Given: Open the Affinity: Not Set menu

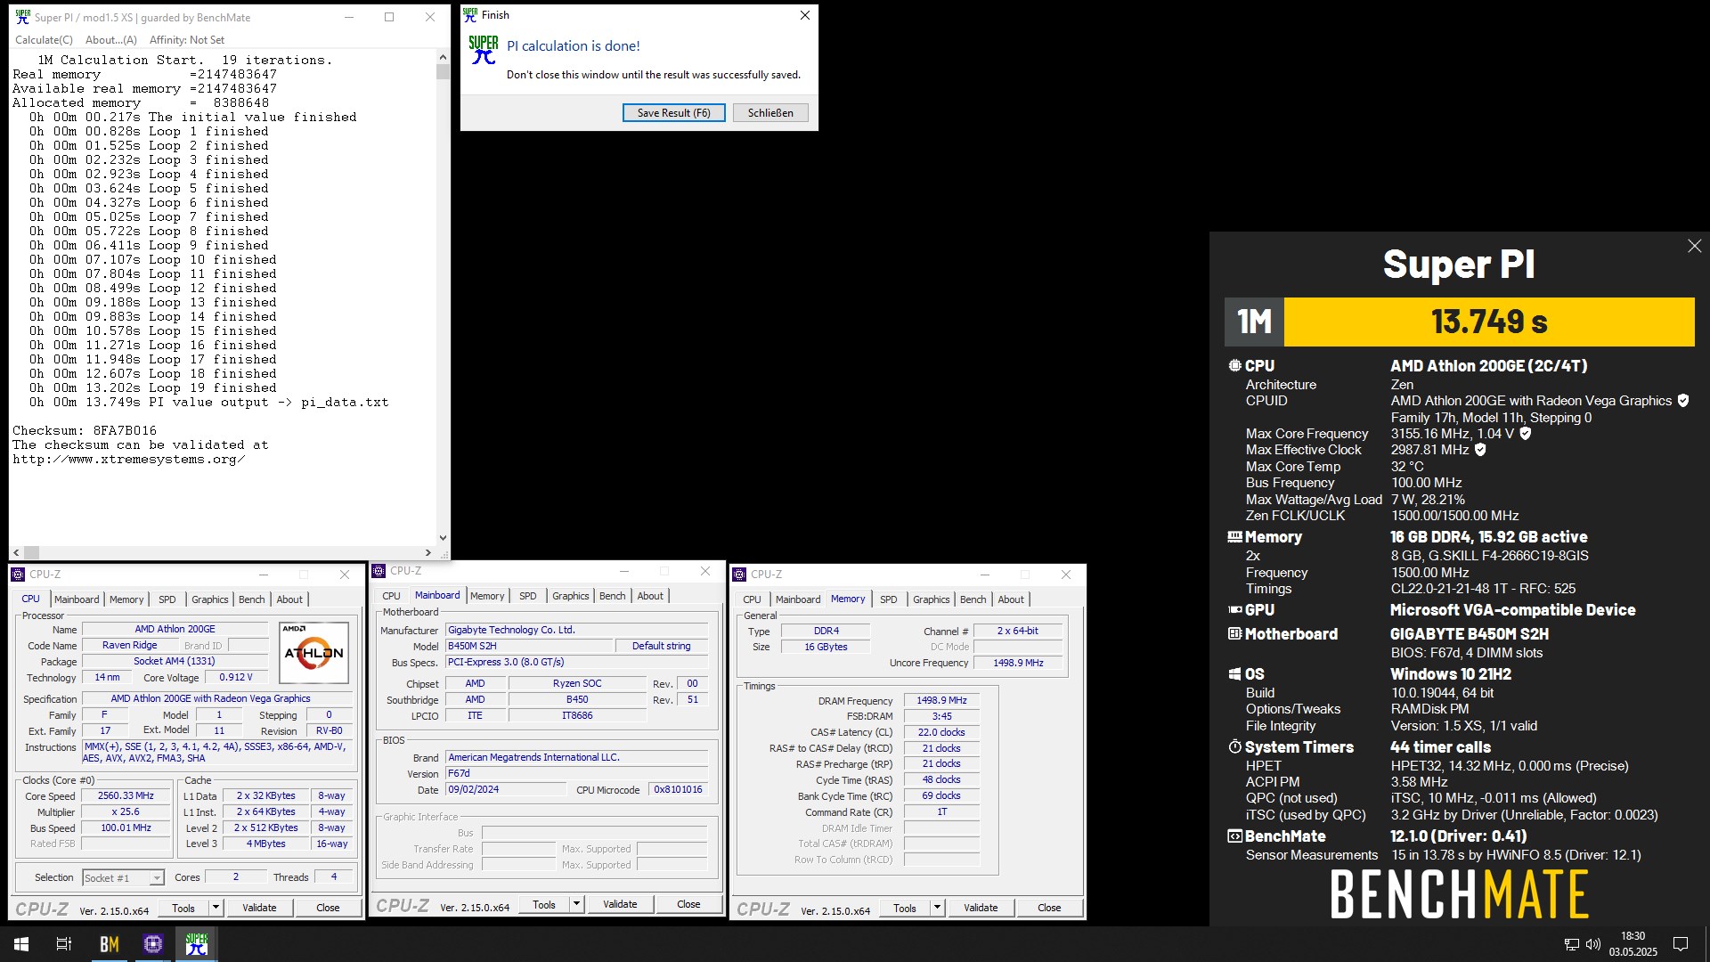Looking at the screenshot, I should coord(187,40).
